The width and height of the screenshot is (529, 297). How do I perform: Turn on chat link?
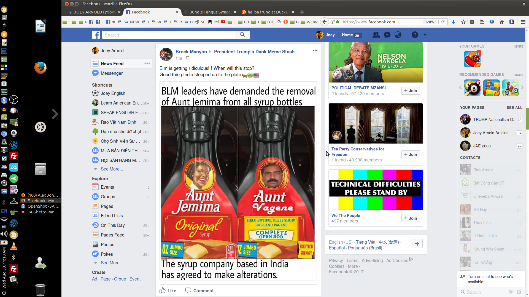(x=479, y=277)
